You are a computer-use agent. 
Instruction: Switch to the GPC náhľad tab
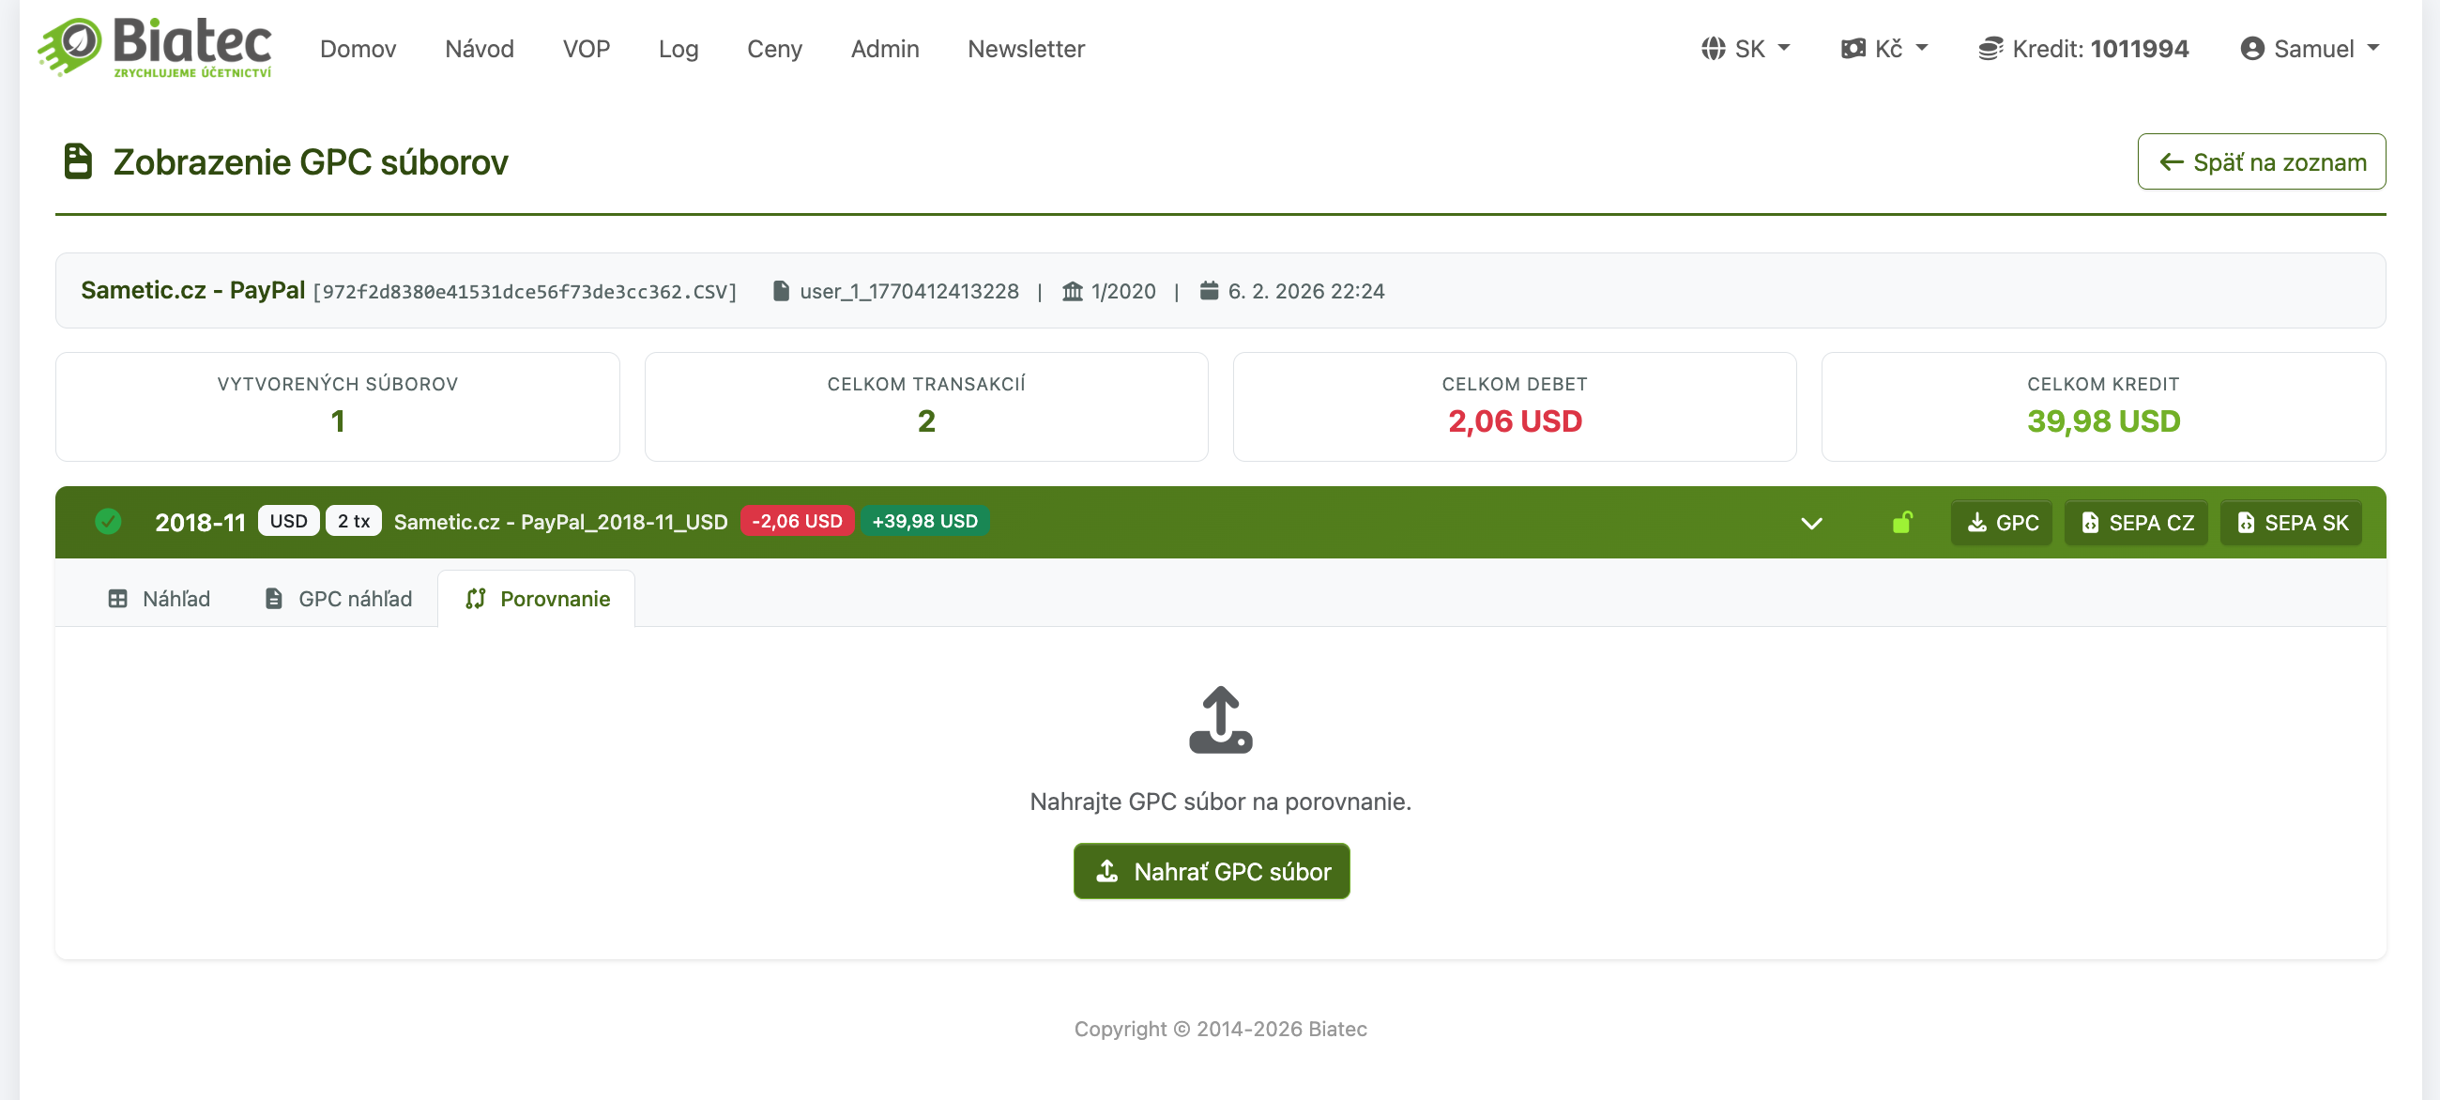coord(338,599)
